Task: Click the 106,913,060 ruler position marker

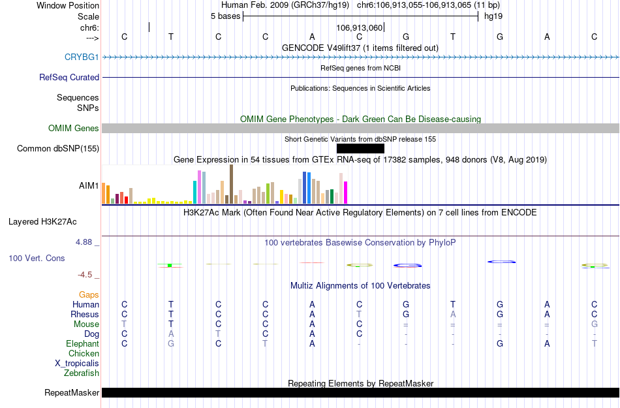Action: [x=360, y=27]
